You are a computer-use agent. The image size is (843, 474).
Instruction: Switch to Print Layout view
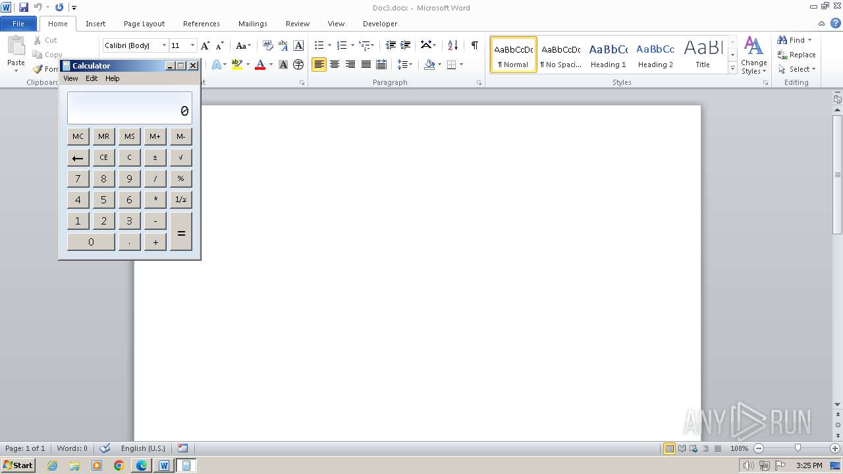point(670,448)
